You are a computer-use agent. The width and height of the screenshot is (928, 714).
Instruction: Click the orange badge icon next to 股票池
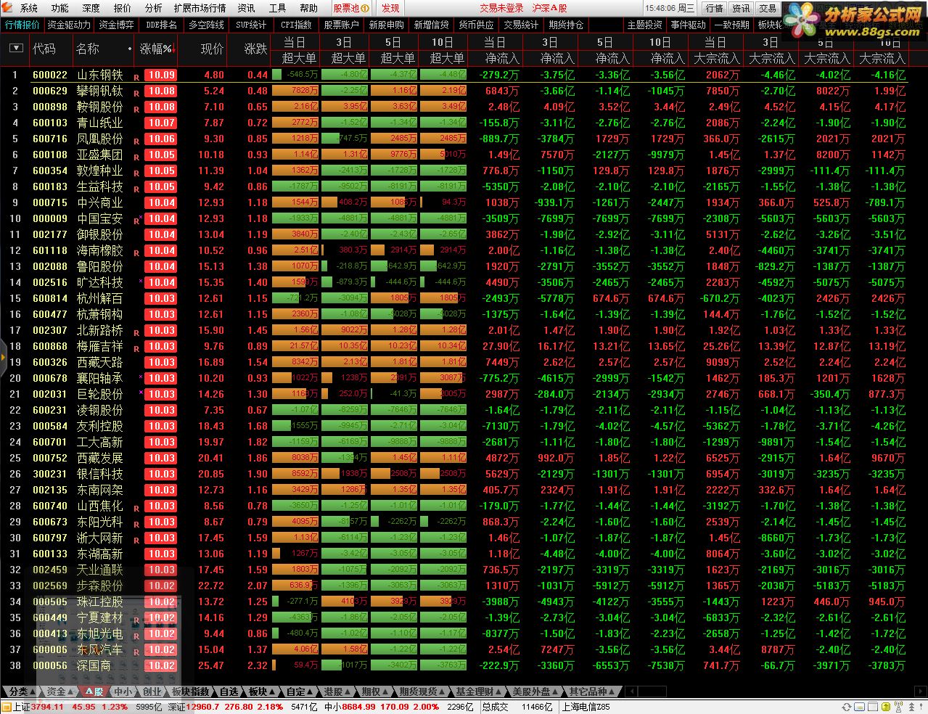click(365, 9)
